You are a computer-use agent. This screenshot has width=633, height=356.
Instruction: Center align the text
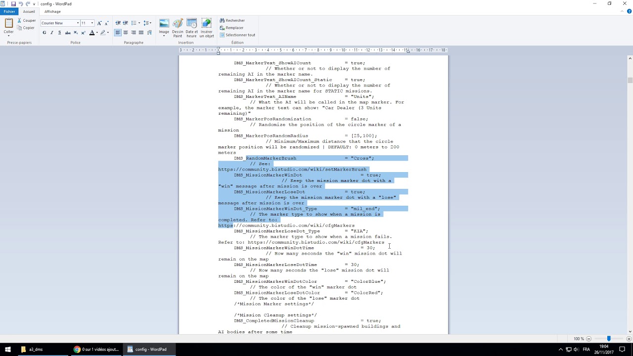pyautogui.click(x=126, y=33)
